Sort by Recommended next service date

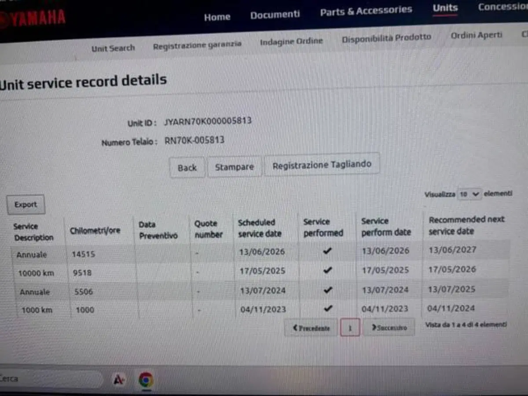[x=467, y=225]
